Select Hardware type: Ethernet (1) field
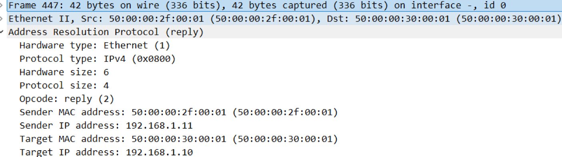The height and width of the screenshot is (157, 562). [x=94, y=45]
